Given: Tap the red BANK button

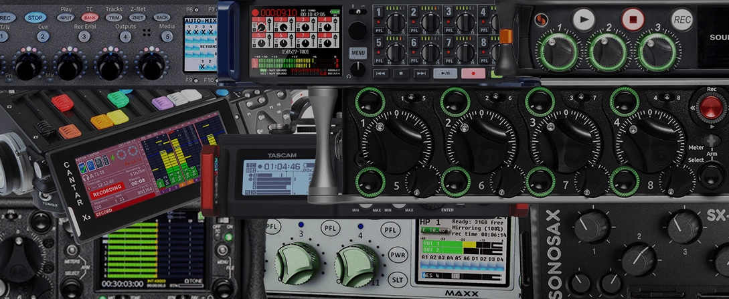Looking at the screenshot, I should pos(90,17).
